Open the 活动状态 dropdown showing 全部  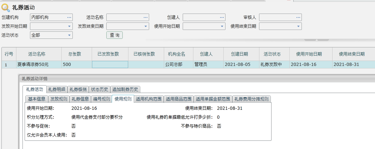click(x=69, y=35)
